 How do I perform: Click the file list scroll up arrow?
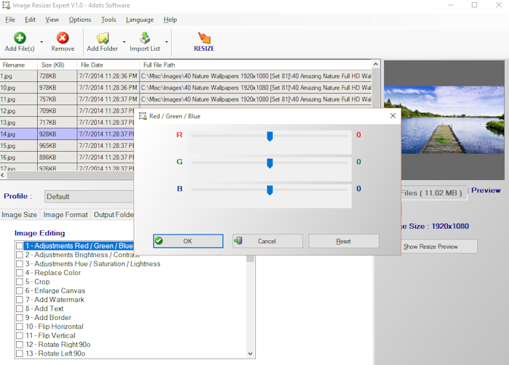(x=376, y=64)
